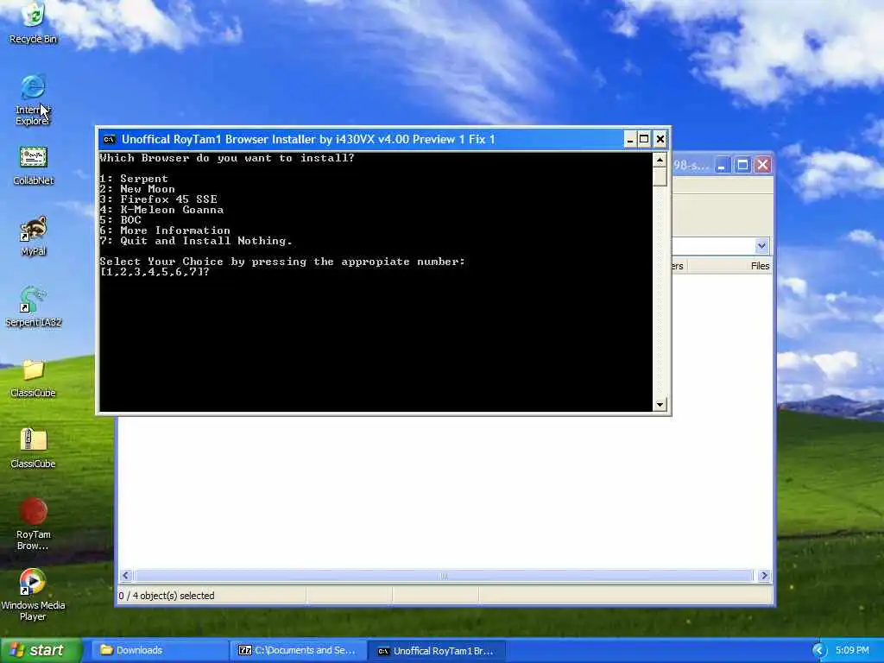The image size is (884, 663).
Task: Click the "2: New Moon" line in console
Action: point(137,189)
